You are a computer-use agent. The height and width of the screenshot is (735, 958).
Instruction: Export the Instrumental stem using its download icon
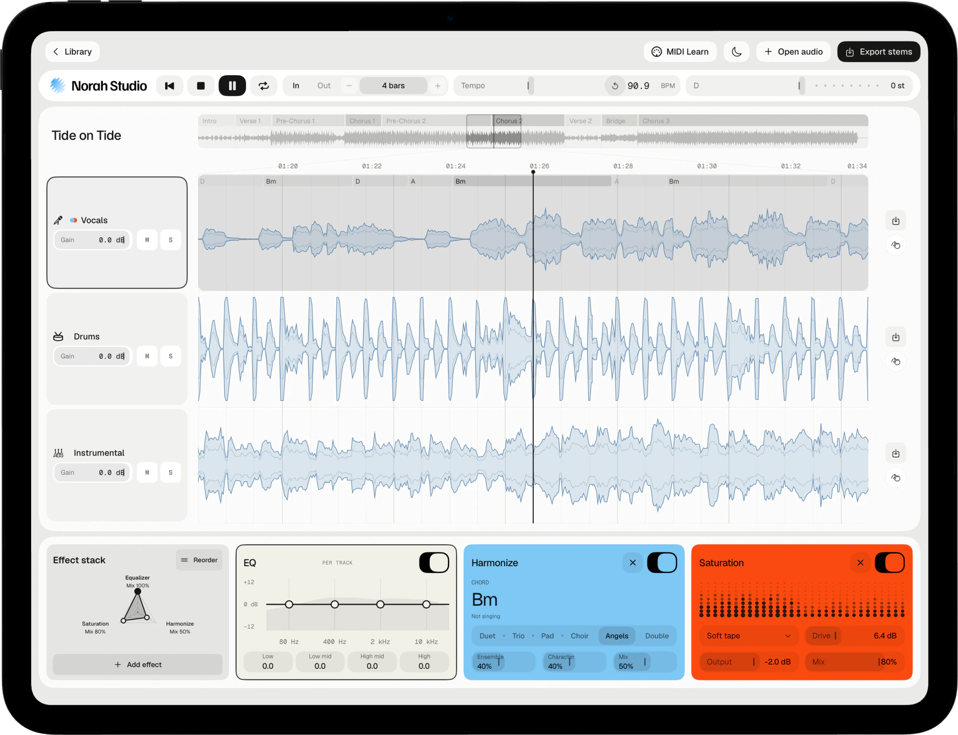coord(896,454)
